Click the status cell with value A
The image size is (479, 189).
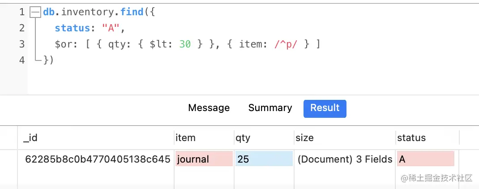click(x=425, y=159)
